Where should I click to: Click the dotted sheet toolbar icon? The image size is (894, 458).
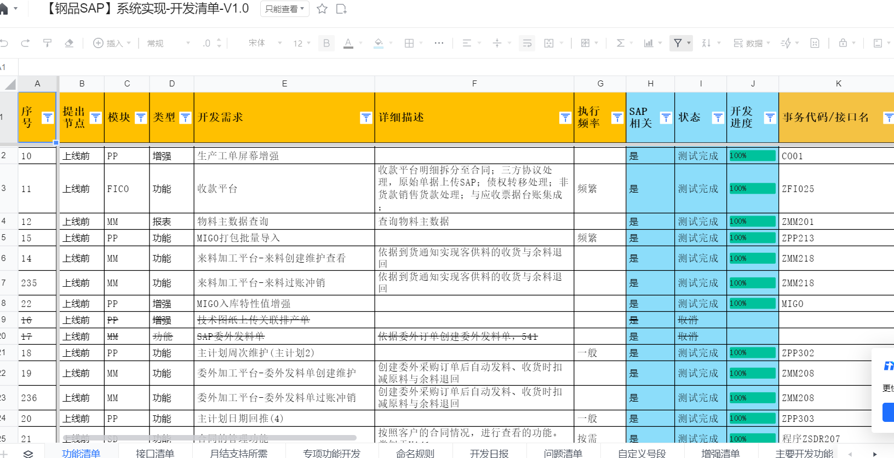(815, 43)
